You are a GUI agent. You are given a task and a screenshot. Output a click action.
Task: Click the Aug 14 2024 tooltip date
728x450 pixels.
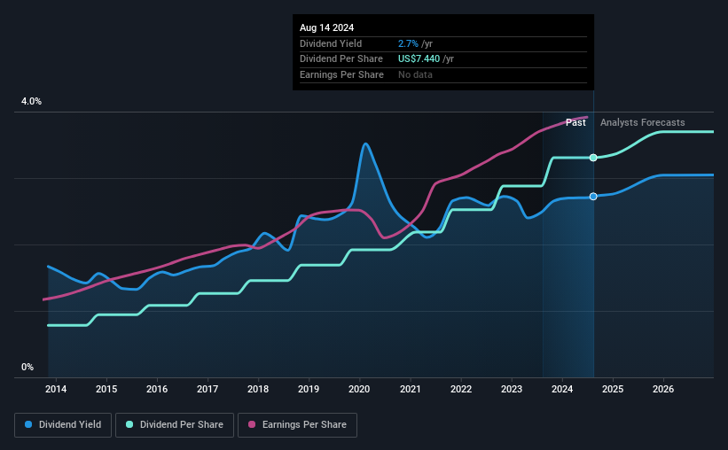(327, 27)
